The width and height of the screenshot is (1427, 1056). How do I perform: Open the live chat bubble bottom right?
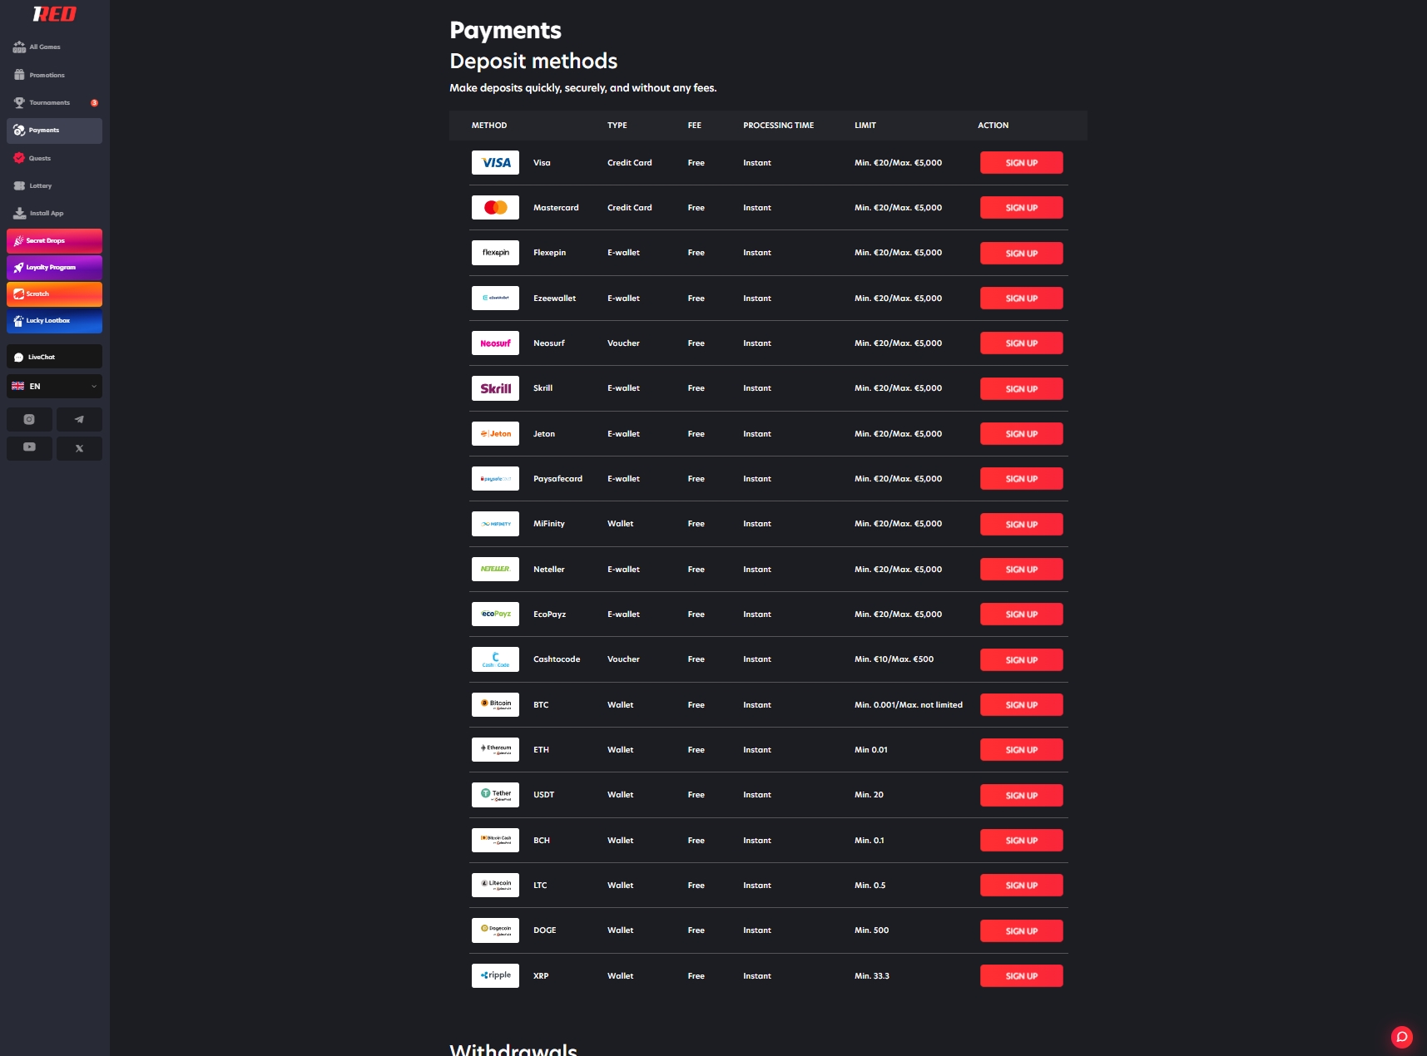coord(1403,1037)
